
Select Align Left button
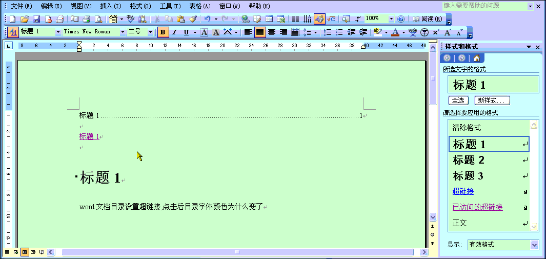(x=248, y=32)
